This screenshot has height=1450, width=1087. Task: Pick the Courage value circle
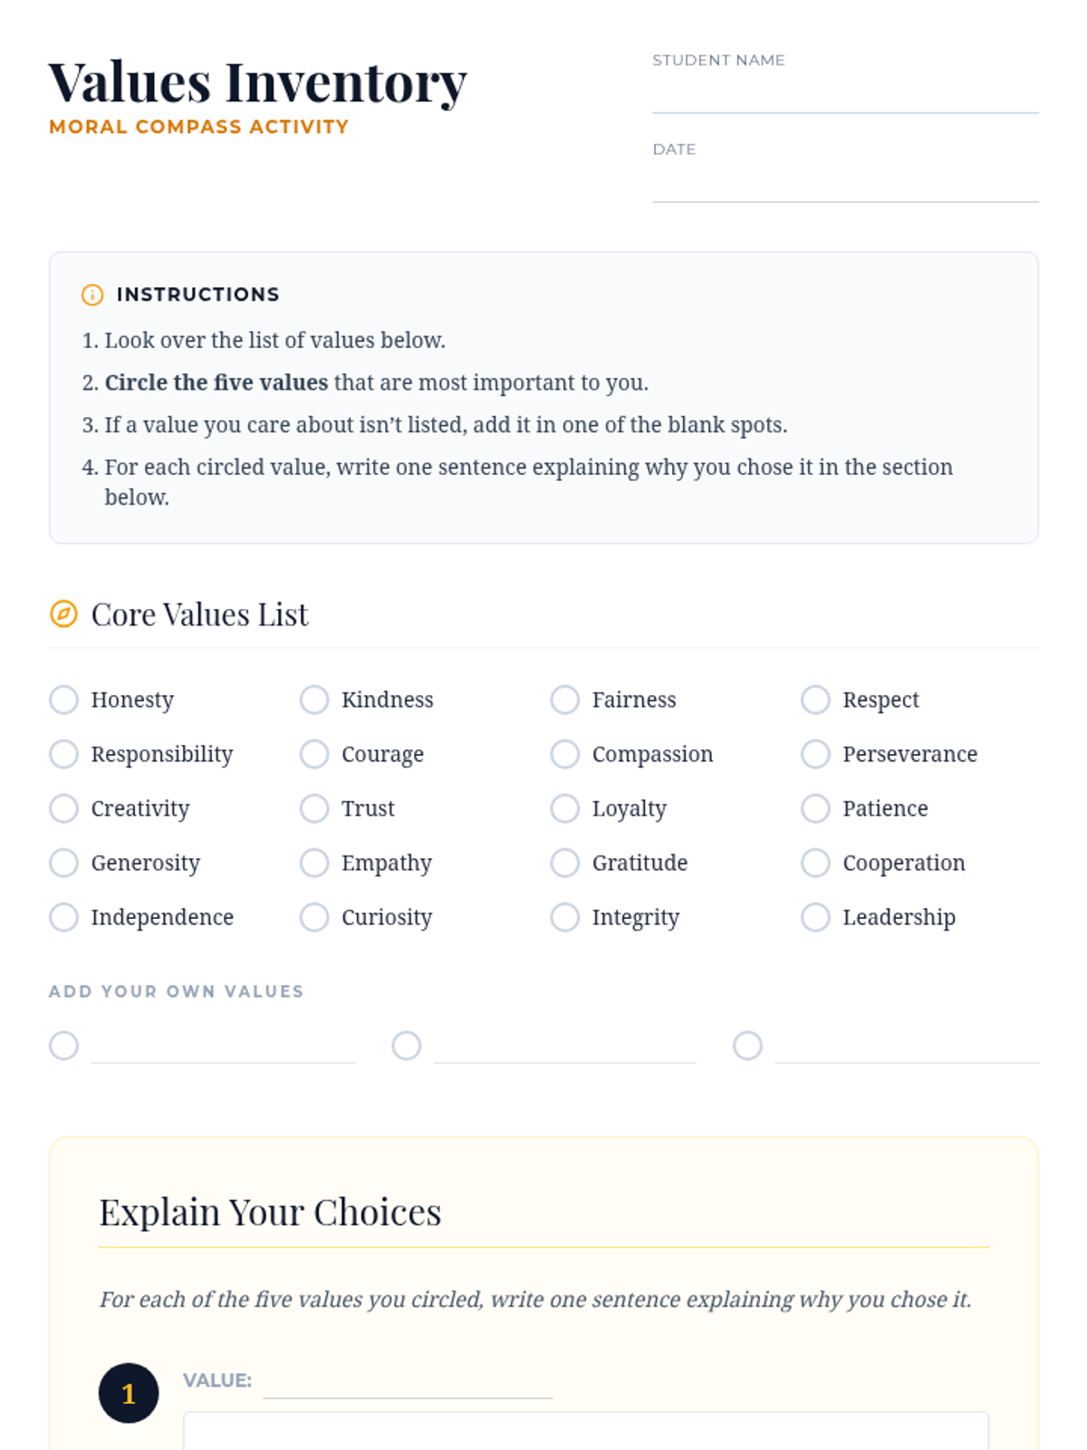[x=314, y=754]
